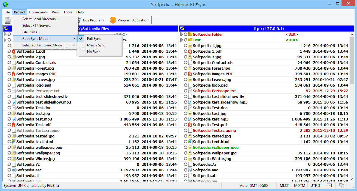This screenshot has height=191, width=357.
Task: Expand the first local folder tree node
Action: pos(5,34)
